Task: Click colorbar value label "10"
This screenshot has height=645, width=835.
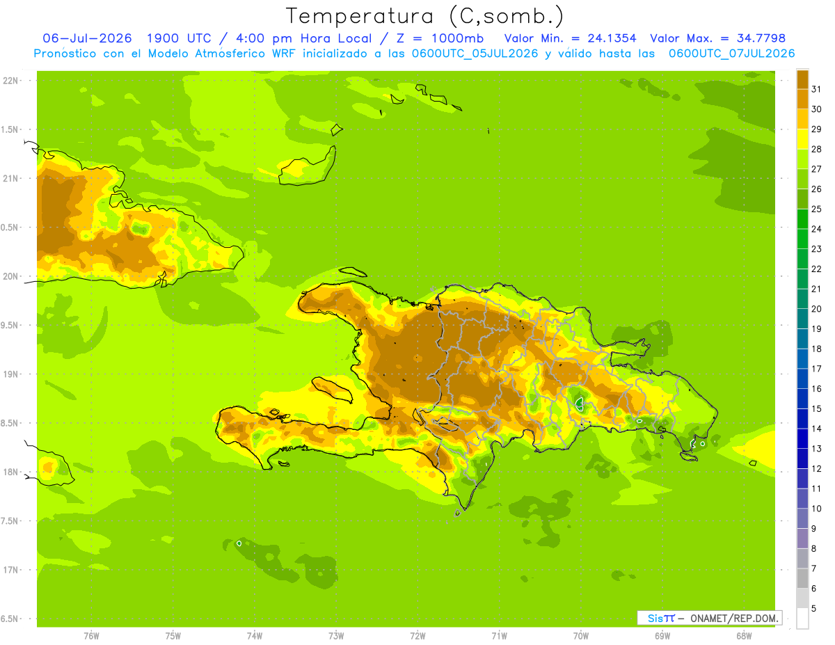Action: 817,509
